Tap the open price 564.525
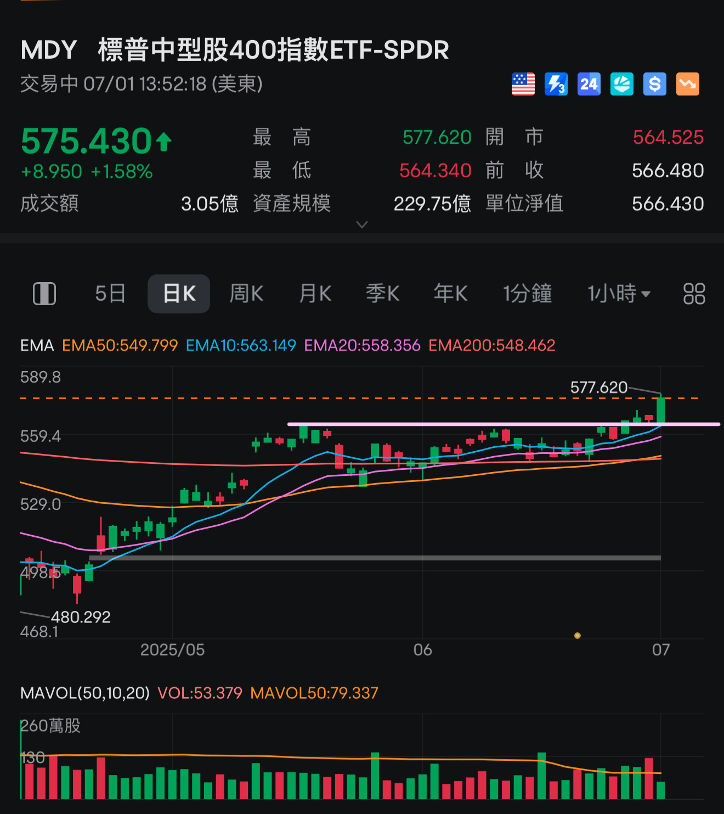The width and height of the screenshot is (724, 814). pos(668,137)
